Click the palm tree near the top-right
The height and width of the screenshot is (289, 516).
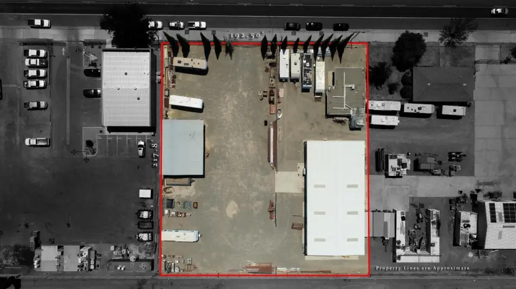(456, 32)
